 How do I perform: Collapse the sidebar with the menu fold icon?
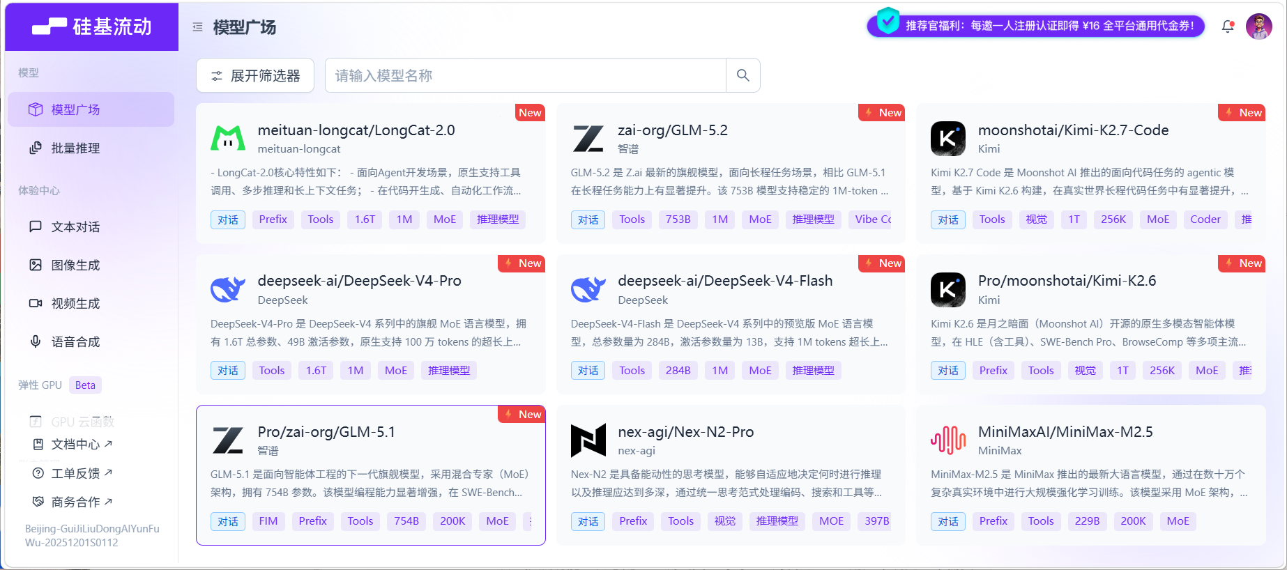coord(198,27)
